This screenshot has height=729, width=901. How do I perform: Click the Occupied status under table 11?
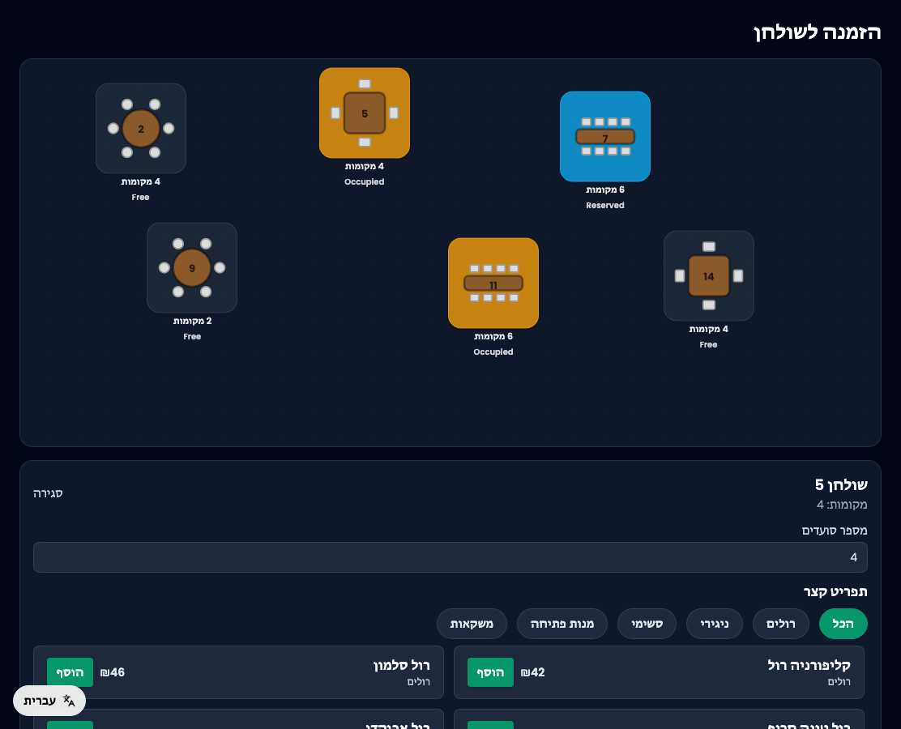[493, 352]
